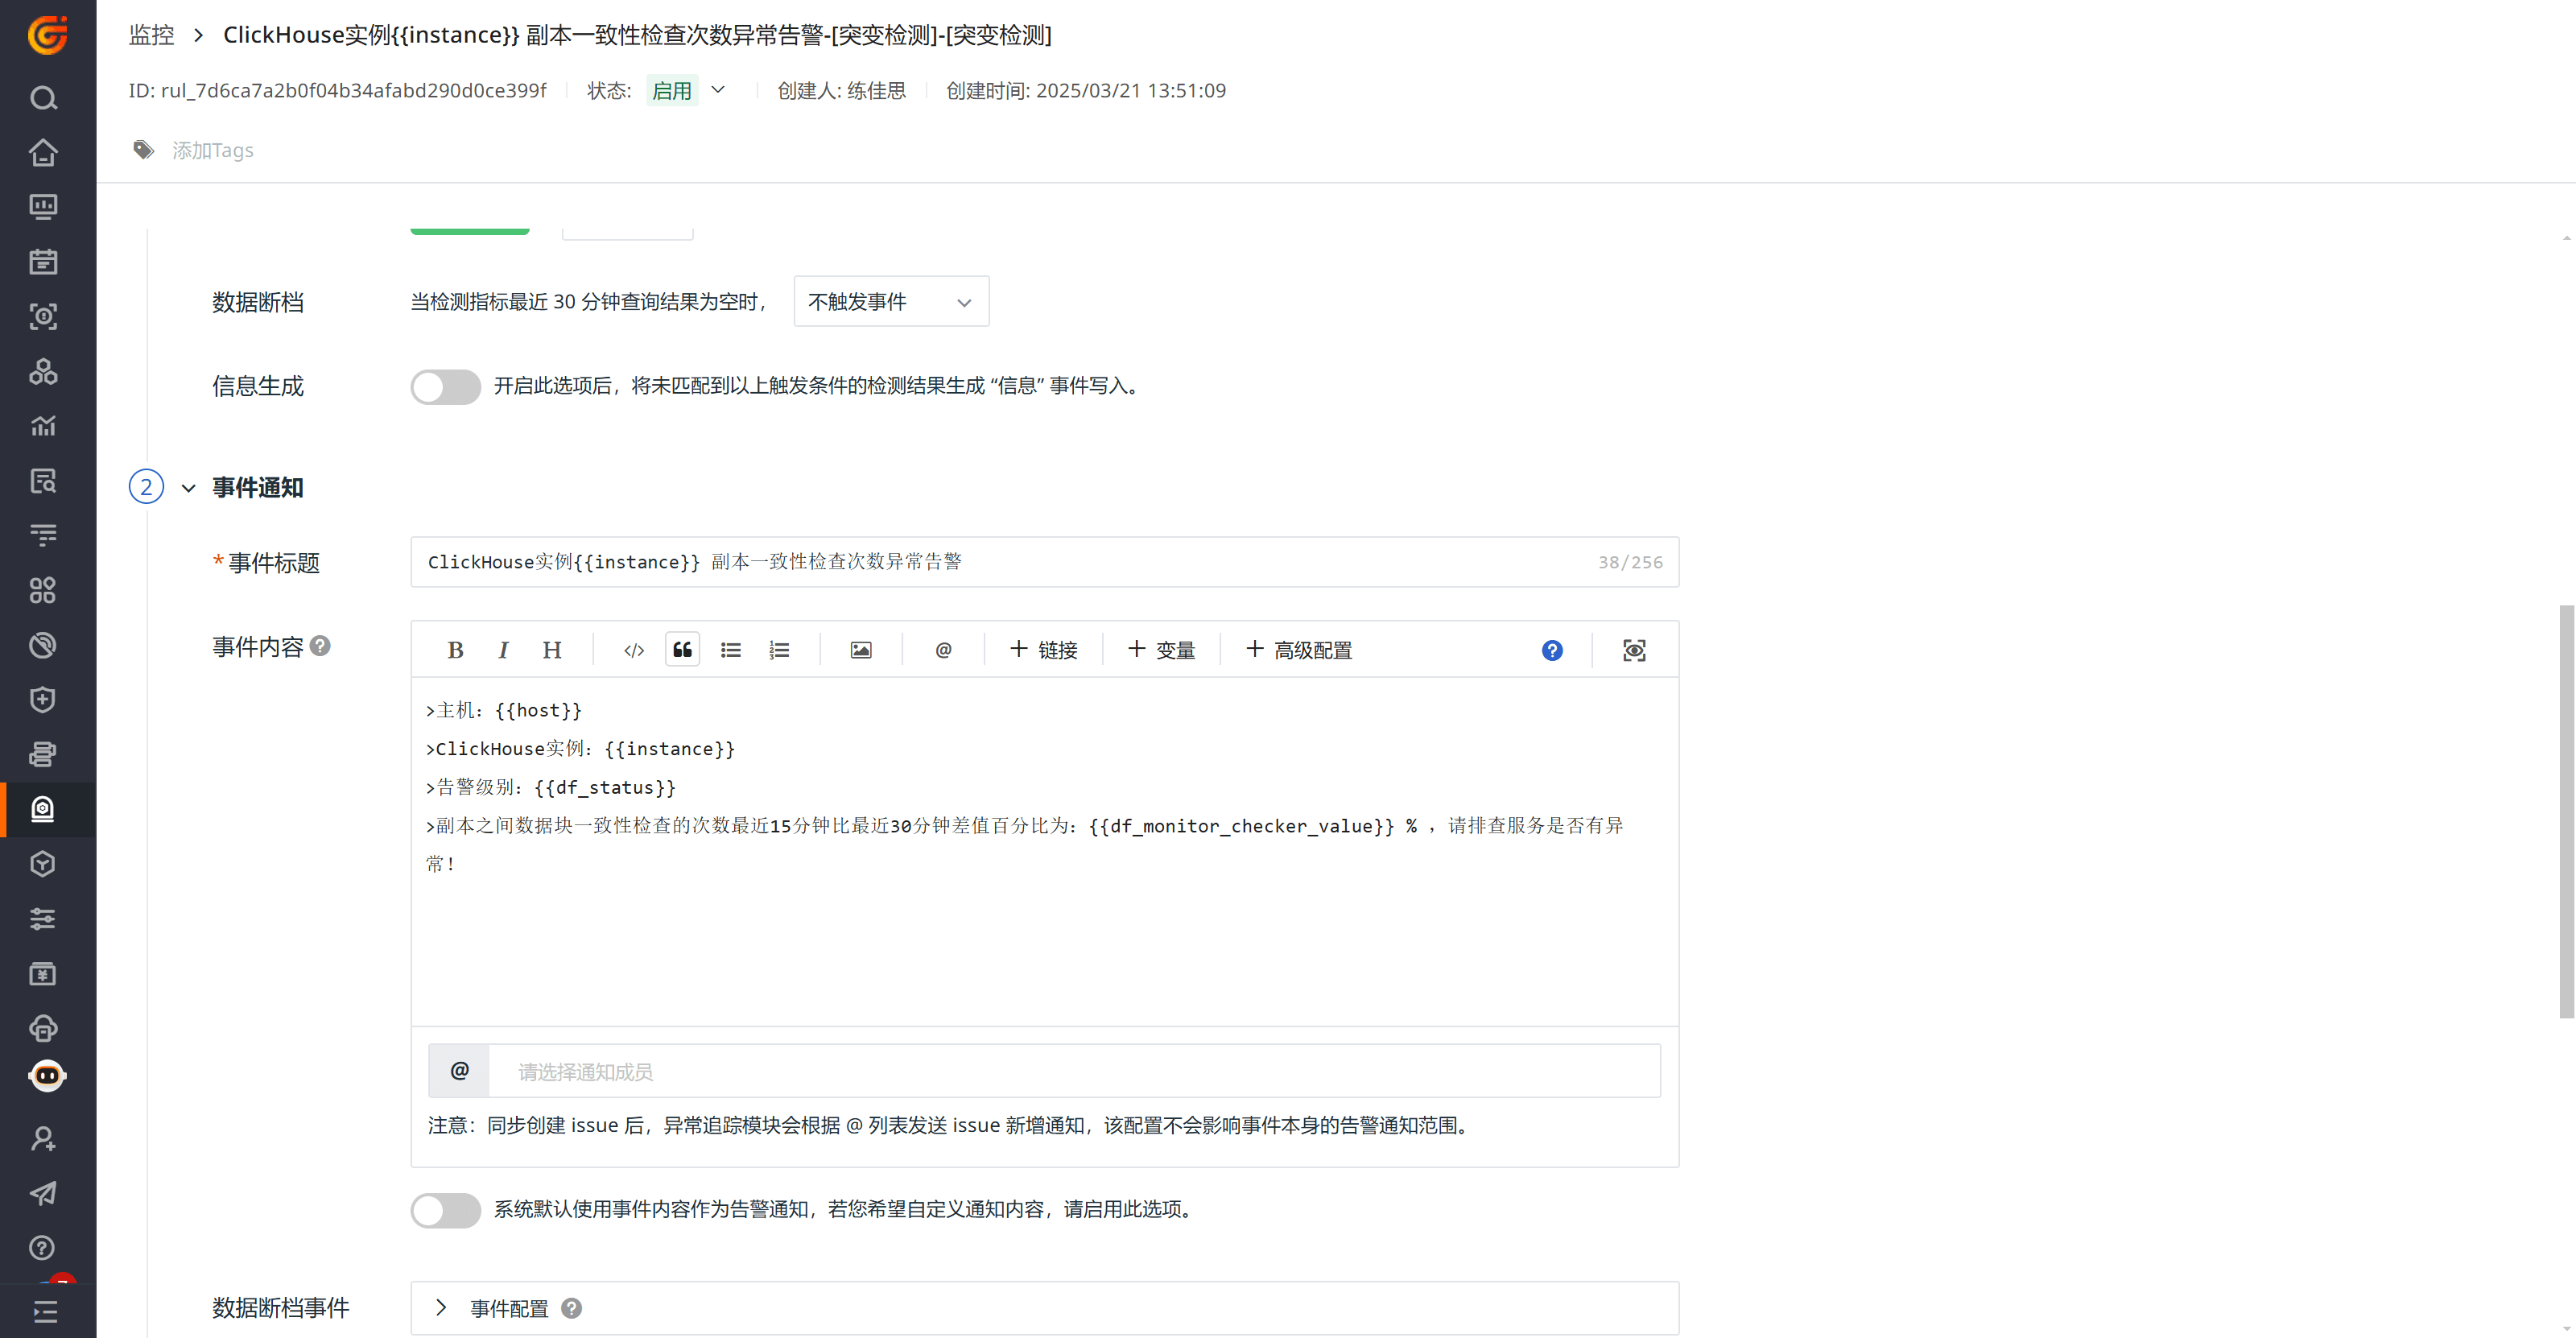Open the infrastructure cubes icon in sidebar
2576x1338 pixels.
click(x=43, y=371)
